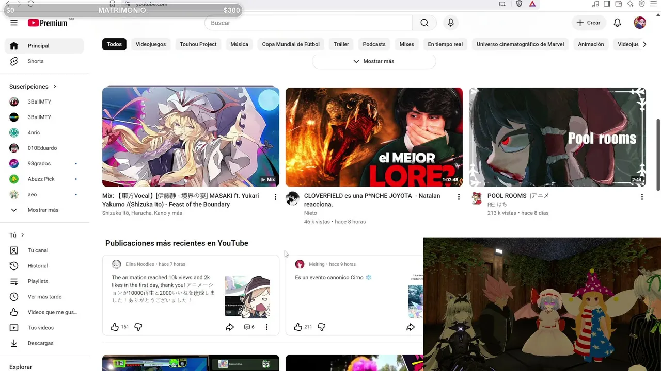Screen dimensions: 661x371
Task: Open Ver más tarde list
Action: pyautogui.click(x=44, y=297)
